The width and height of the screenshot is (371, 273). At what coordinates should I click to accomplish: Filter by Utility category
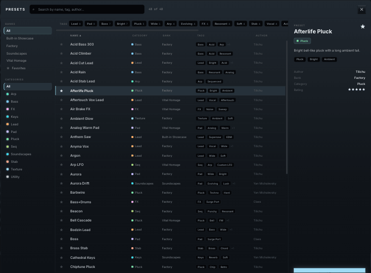pyautogui.click(x=28, y=177)
